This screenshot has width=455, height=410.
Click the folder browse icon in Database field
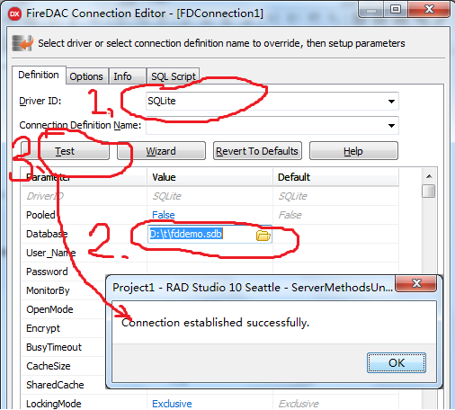click(263, 236)
